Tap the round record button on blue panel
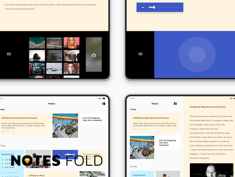 pyautogui.click(x=197, y=55)
